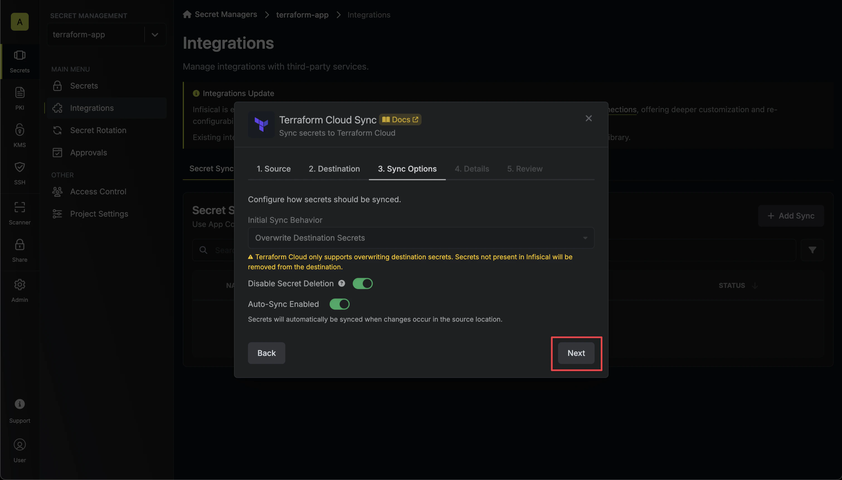The image size is (842, 480).
Task: Expand the terraform-app project selector
Action: (x=155, y=34)
